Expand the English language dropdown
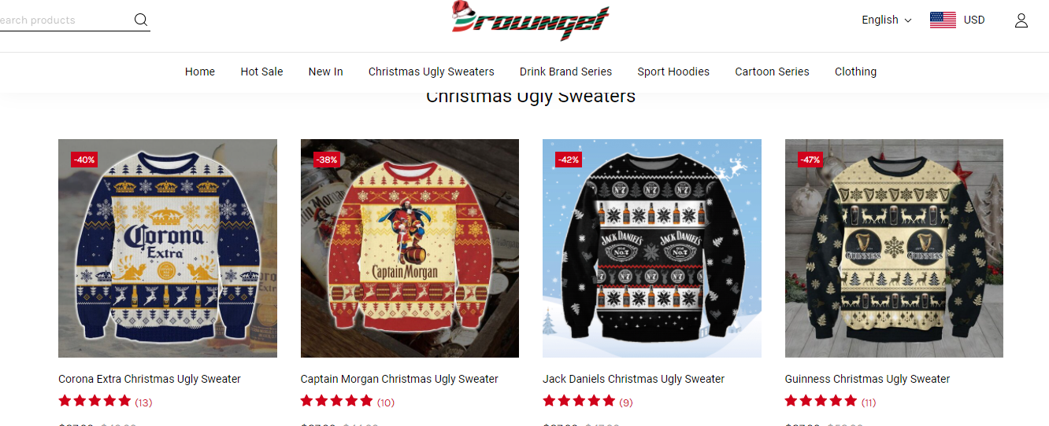Image resolution: width=1049 pixels, height=426 pixels. (x=887, y=20)
